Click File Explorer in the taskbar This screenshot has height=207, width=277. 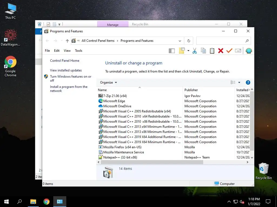[x=33, y=202]
